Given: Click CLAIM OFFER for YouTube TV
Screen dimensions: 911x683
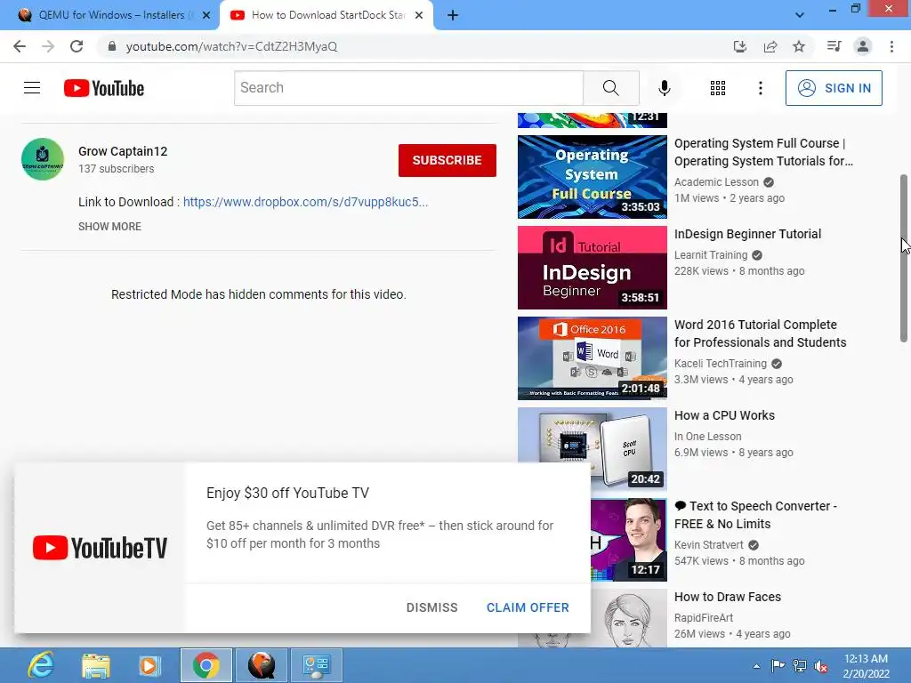Looking at the screenshot, I should coord(528,607).
